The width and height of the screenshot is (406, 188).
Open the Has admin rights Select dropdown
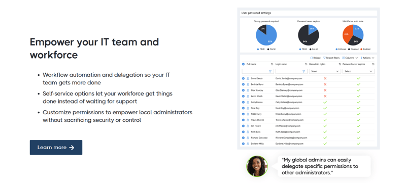point(325,71)
